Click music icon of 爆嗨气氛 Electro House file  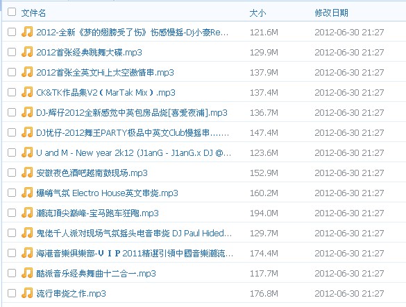click(x=27, y=193)
